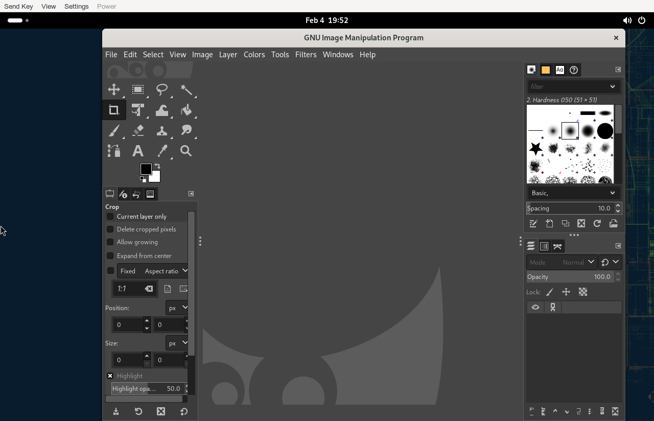Uncheck the Highlight checkbox
Viewport: 654px width, 421px height.
coord(110,376)
